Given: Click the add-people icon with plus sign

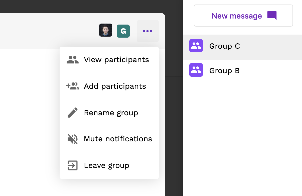Looking at the screenshot, I should point(73,86).
